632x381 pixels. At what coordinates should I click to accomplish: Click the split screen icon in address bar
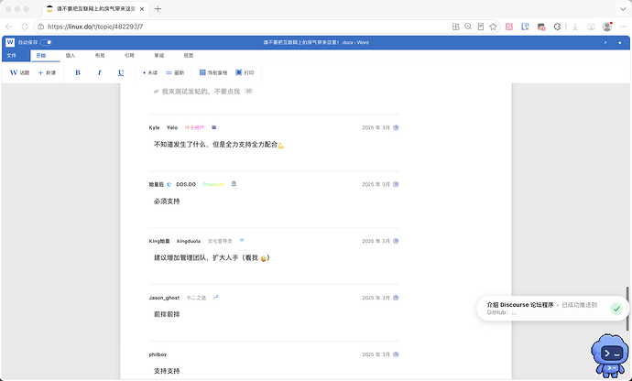(x=456, y=27)
